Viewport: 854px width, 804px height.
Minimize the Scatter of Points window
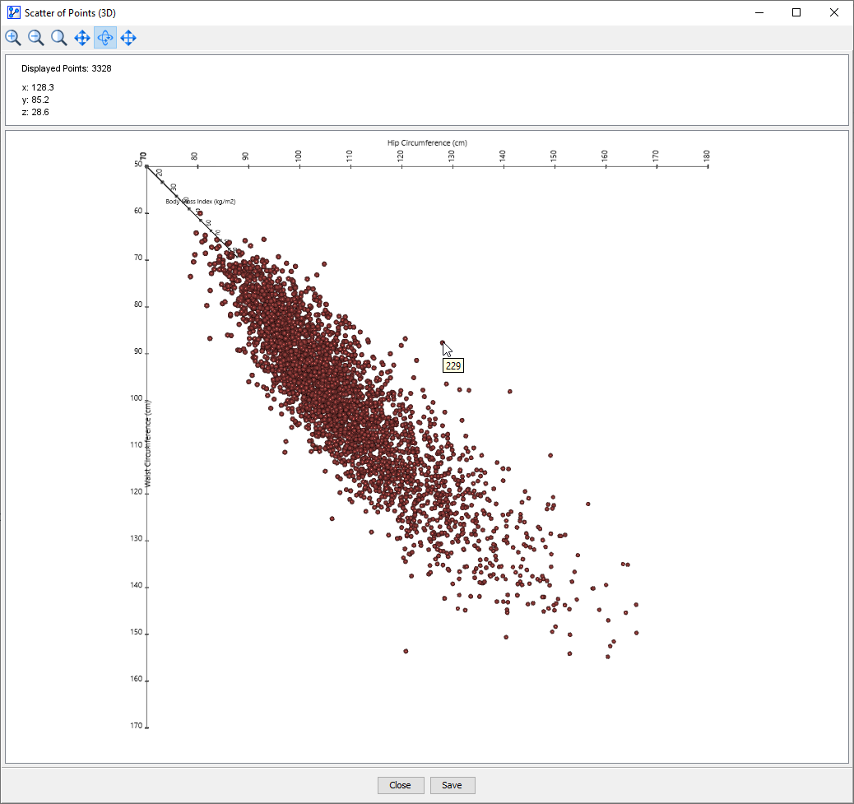pos(759,12)
